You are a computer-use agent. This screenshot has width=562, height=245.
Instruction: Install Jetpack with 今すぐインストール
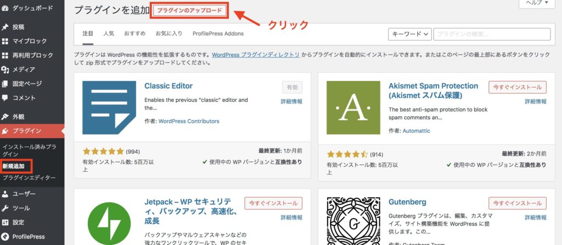point(273,203)
